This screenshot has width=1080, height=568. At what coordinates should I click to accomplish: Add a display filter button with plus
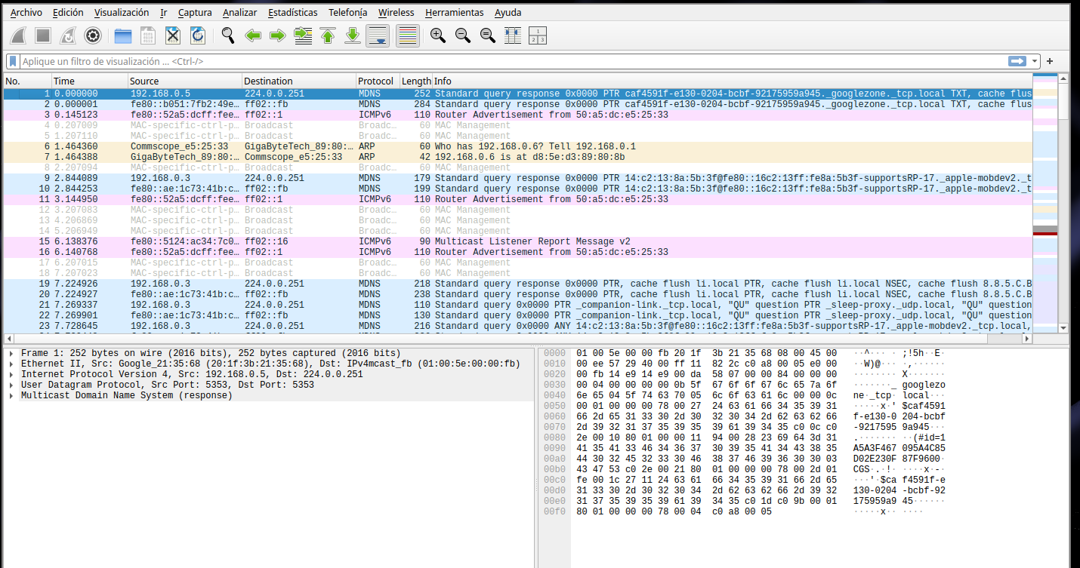(x=1050, y=61)
